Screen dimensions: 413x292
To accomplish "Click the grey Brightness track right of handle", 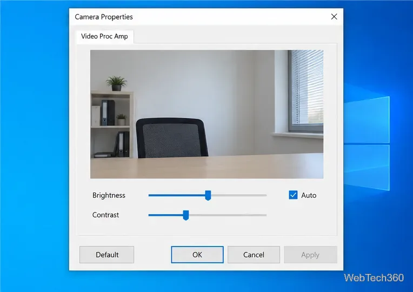I will point(239,195).
